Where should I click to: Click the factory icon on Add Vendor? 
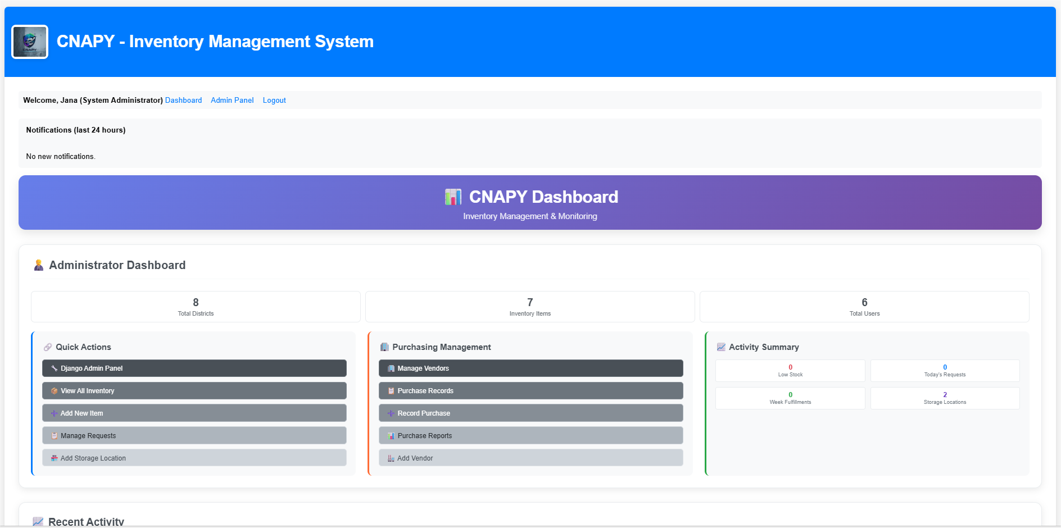click(x=391, y=458)
